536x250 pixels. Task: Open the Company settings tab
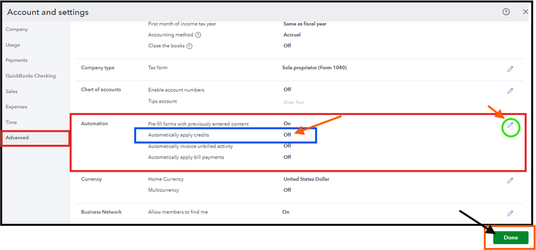(17, 29)
